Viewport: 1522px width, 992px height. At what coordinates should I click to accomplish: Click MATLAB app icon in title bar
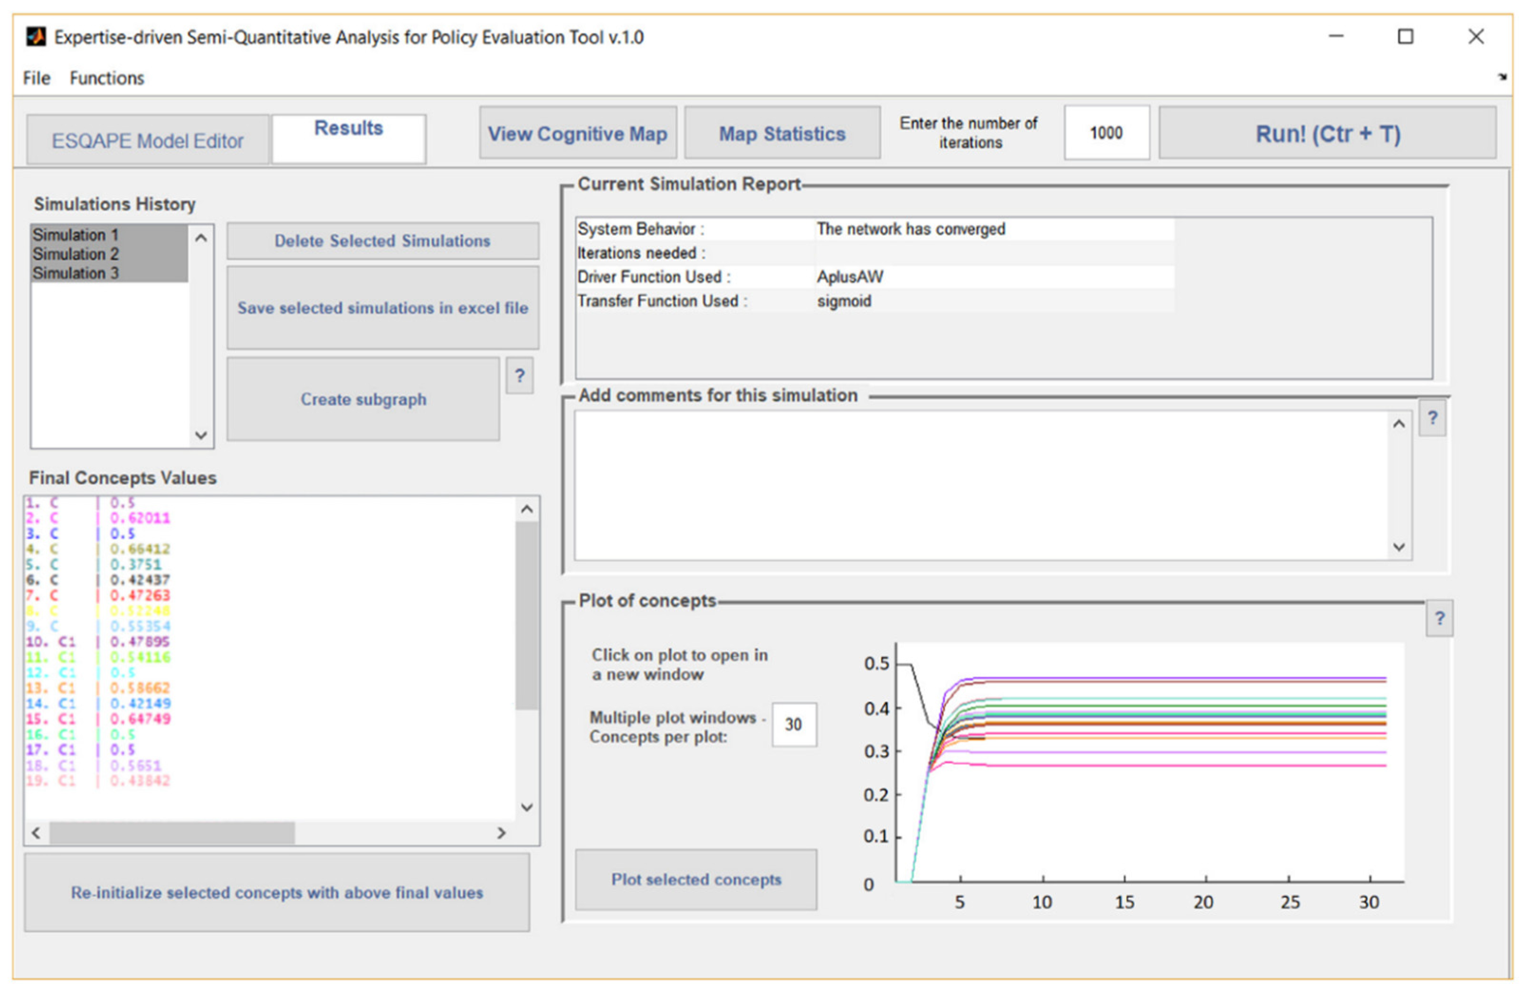tap(36, 37)
